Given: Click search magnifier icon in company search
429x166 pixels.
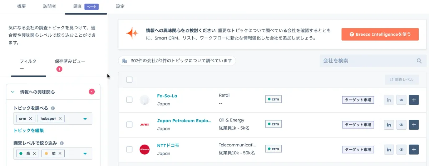Looking at the screenshot, I should click(419, 61).
